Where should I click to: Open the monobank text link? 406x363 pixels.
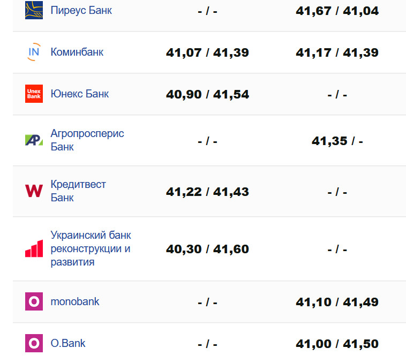75,301
